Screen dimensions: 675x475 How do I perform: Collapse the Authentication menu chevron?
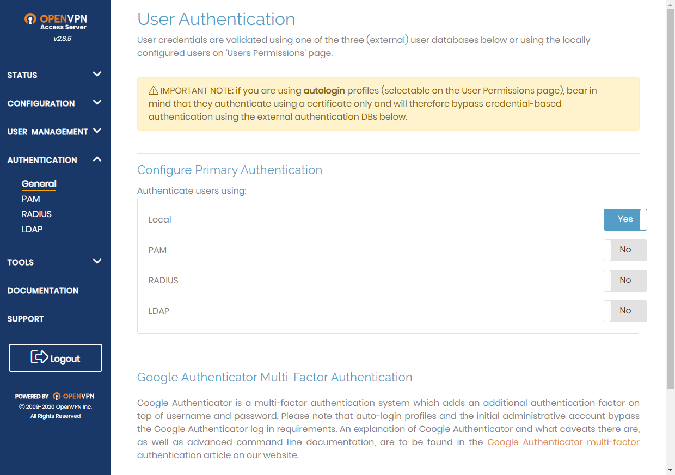point(97,159)
